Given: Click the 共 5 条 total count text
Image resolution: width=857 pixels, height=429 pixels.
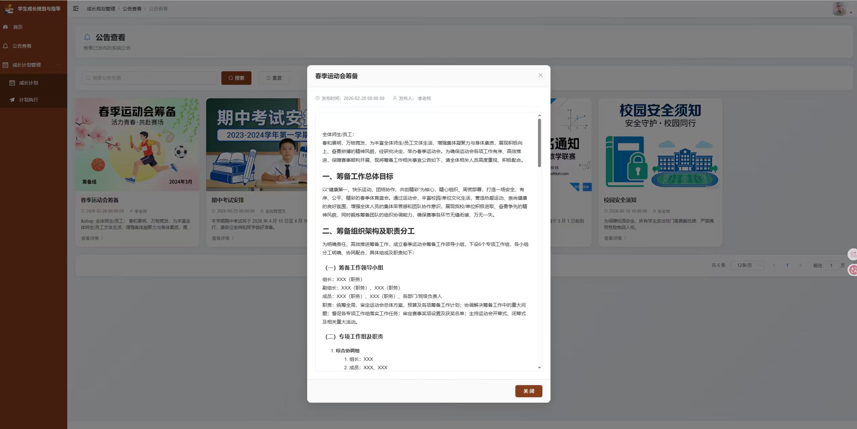Looking at the screenshot, I should [x=718, y=265].
